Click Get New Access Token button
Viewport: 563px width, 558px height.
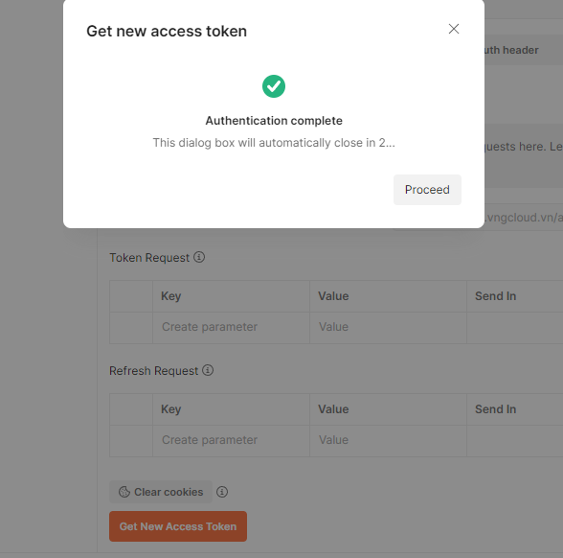coord(178,526)
